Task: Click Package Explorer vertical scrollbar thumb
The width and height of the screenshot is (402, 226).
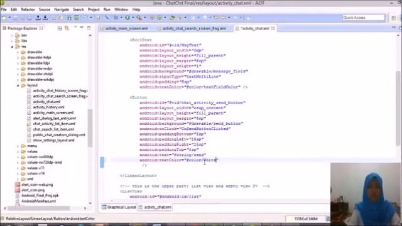Action: click(90, 127)
